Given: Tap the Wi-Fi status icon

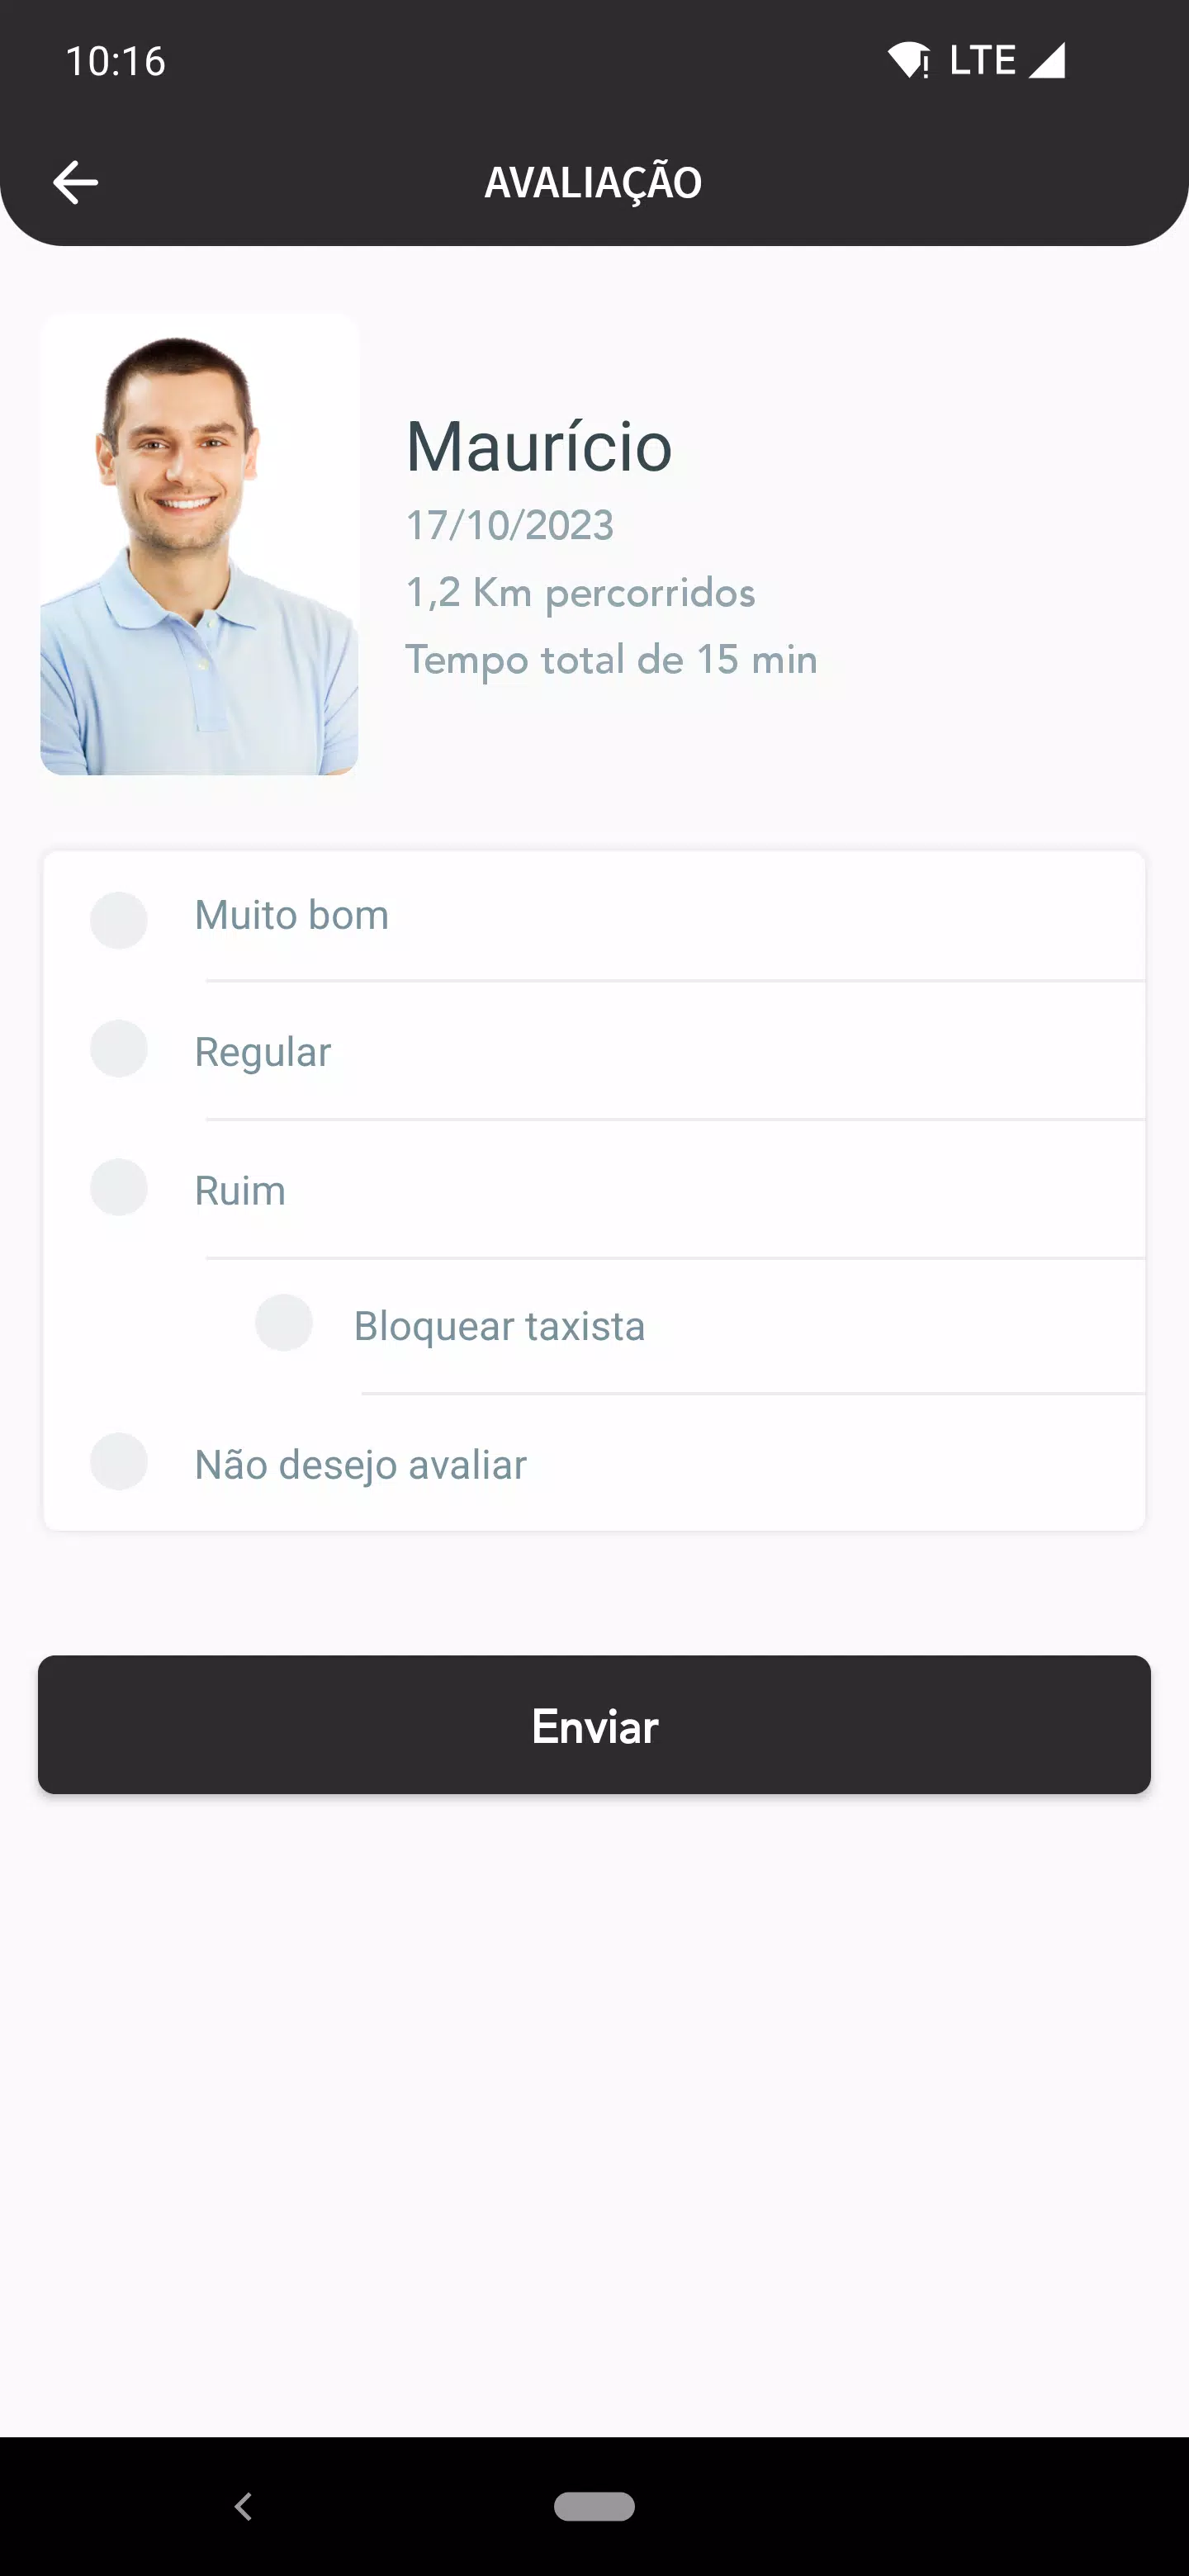Looking at the screenshot, I should point(908,60).
